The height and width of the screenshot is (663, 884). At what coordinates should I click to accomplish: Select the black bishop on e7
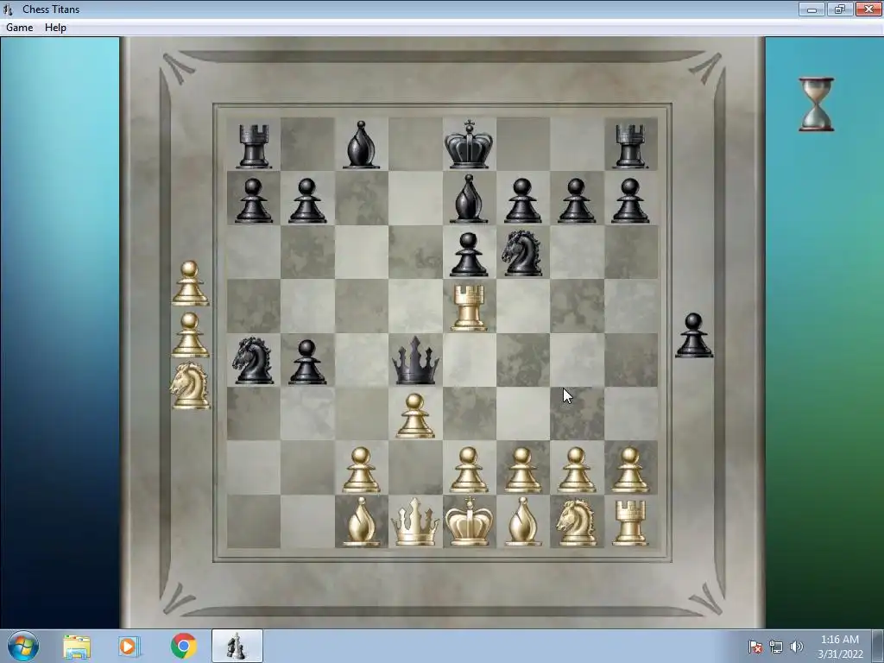469,199
